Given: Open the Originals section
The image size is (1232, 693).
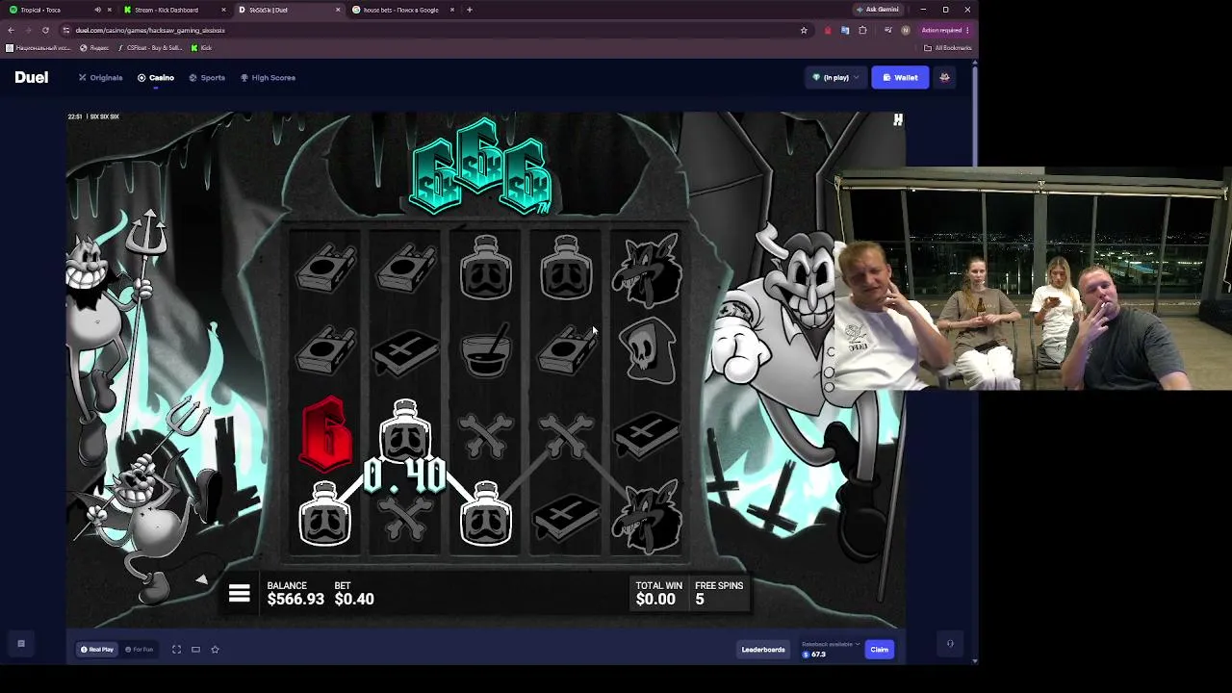Looking at the screenshot, I should click(101, 77).
